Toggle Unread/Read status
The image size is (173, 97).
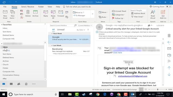click(x=119, y=11)
